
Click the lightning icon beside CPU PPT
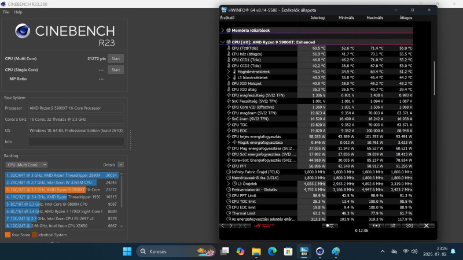tap(229, 166)
